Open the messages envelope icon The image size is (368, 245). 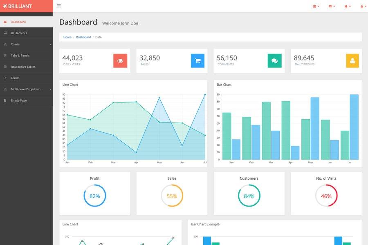314,6
